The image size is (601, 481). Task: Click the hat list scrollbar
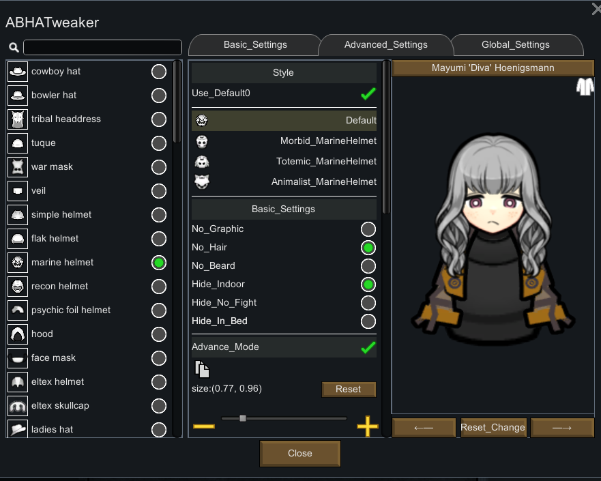click(177, 102)
